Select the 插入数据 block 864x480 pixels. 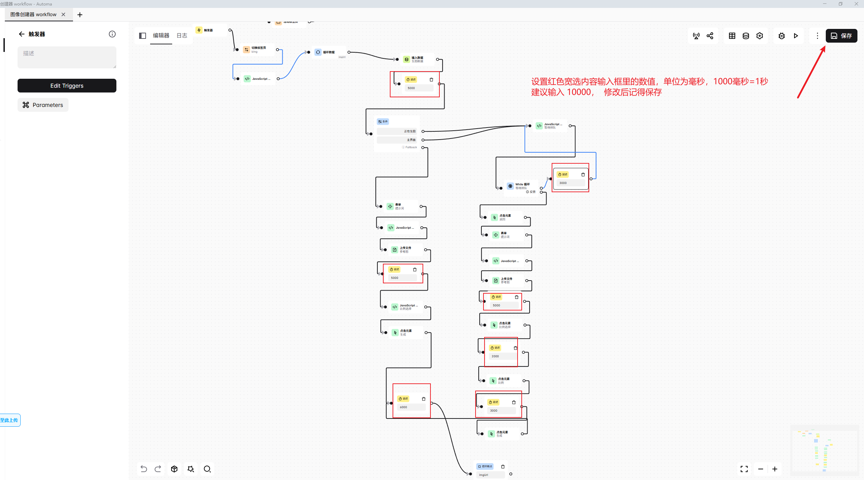(417, 59)
